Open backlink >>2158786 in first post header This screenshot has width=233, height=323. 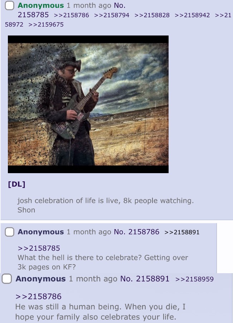point(71,15)
